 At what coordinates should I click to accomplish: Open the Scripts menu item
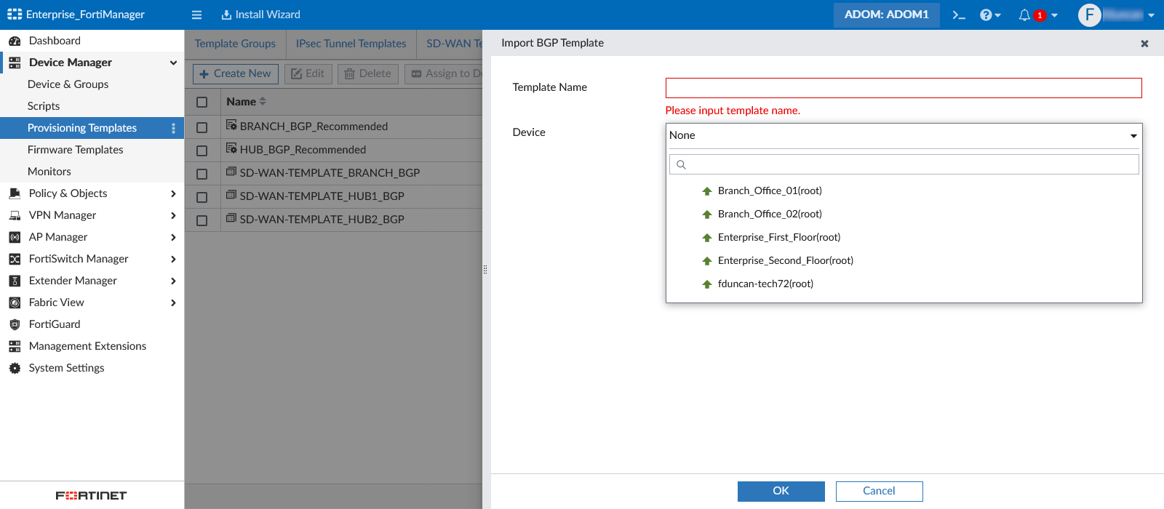pos(44,106)
